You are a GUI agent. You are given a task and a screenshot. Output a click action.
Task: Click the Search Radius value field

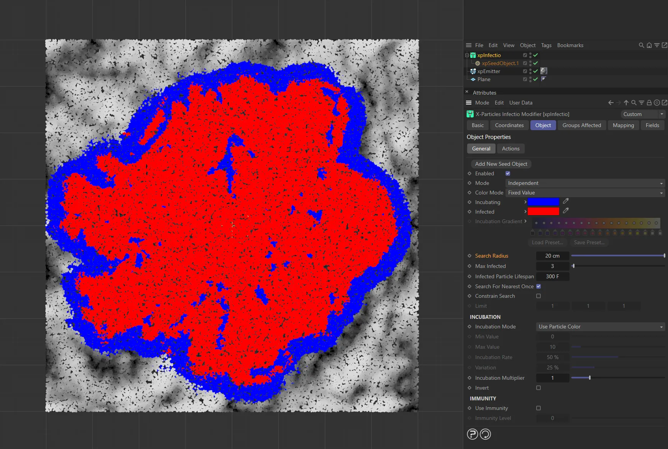(552, 256)
